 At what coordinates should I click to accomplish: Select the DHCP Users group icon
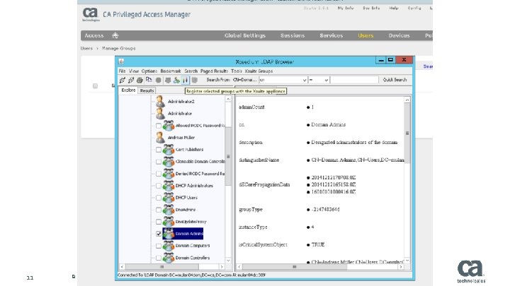(169, 198)
